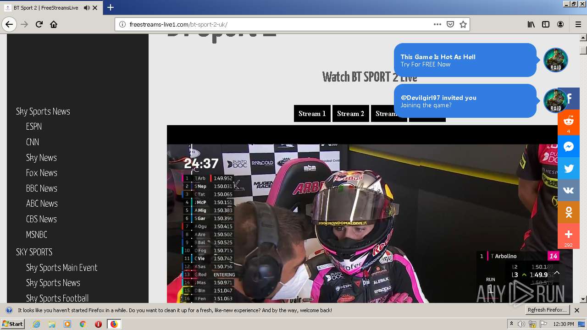Open Windows Media Player from taskbar
This screenshot has height=330, width=587.
[67, 324]
